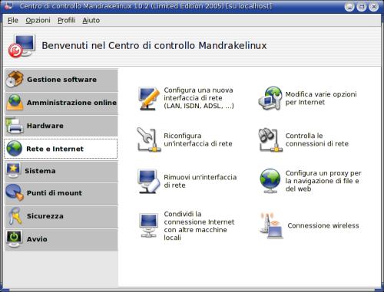384x292 pixels.
Task: Click the Amministrazione online globe icon
Action: pos(15,102)
